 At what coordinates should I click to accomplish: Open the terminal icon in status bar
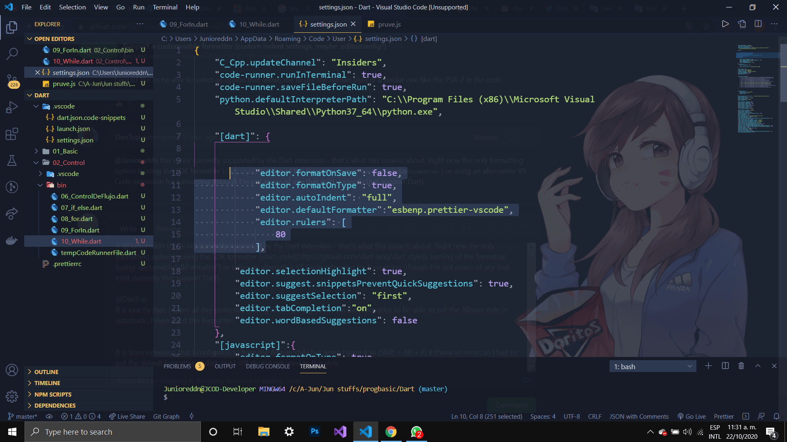[x=746, y=417]
